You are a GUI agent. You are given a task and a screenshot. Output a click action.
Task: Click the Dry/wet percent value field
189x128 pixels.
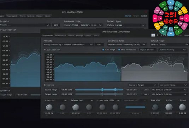[x=169, y=113]
